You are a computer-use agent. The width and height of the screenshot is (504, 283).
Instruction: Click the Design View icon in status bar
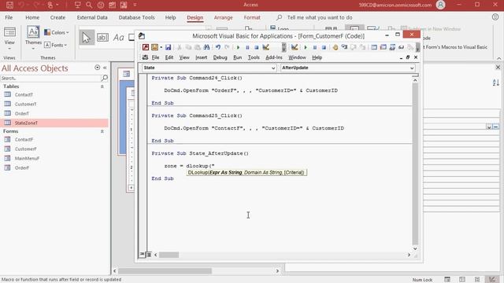tap(491, 280)
